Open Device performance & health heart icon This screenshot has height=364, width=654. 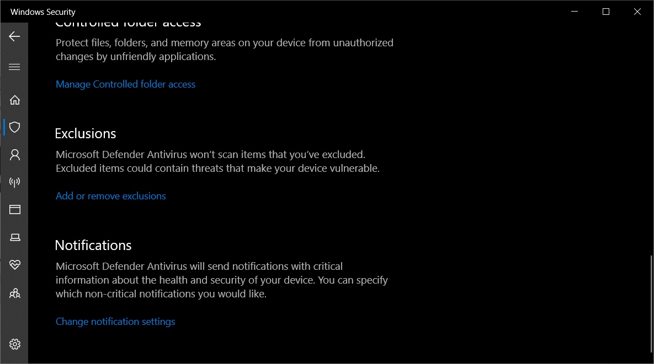pos(14,264)
